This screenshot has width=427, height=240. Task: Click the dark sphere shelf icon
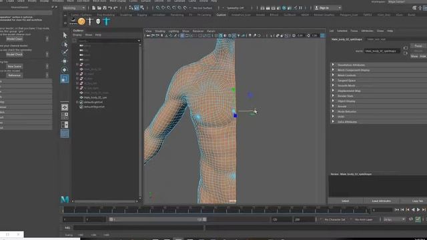click(73, 21)
